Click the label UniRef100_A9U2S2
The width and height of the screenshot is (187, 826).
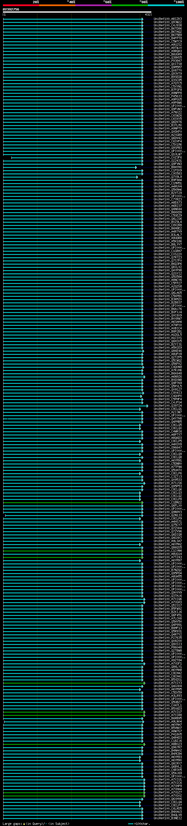pos(168,45)
